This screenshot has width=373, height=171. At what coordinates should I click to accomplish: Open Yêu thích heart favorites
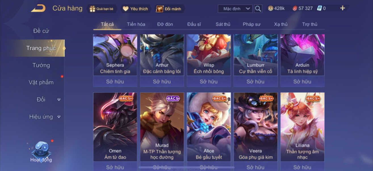(126, 9)
